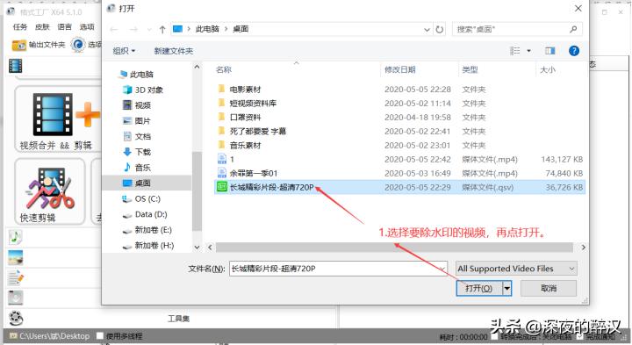Screen dimensions: 632x345
Task: Go up one folder level arrow
Action: (162, 29)
